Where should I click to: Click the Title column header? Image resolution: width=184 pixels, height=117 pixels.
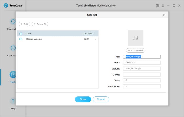point(28,34)
